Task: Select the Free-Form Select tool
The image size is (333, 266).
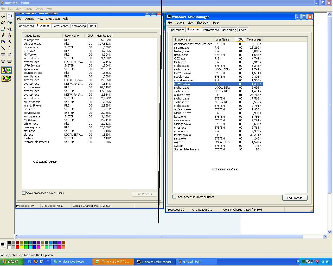Action: click(x=3, y=16)
